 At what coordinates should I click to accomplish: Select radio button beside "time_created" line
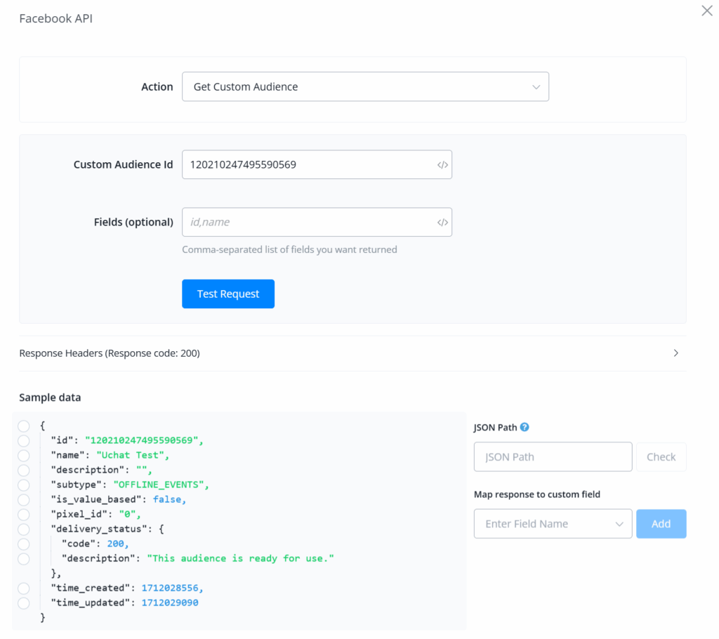click(24, 588)
